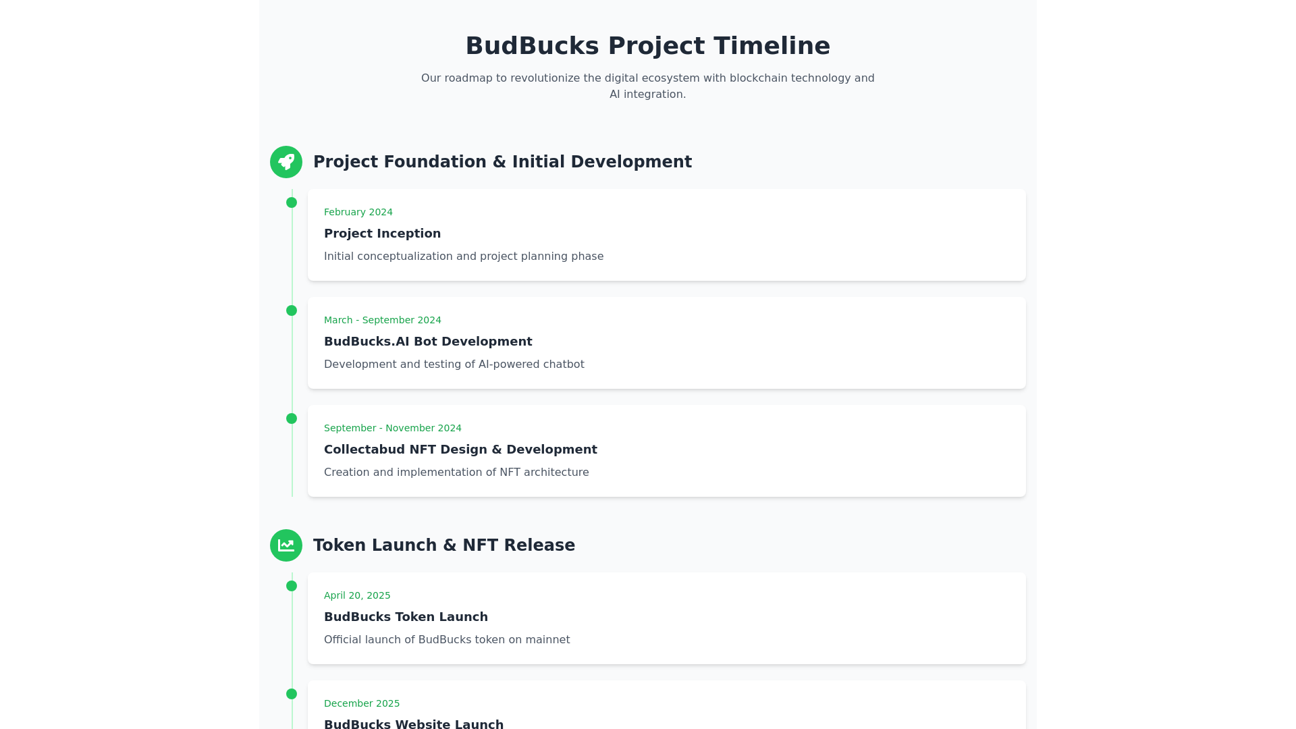Select the timeline dot for December 2025

292,694
